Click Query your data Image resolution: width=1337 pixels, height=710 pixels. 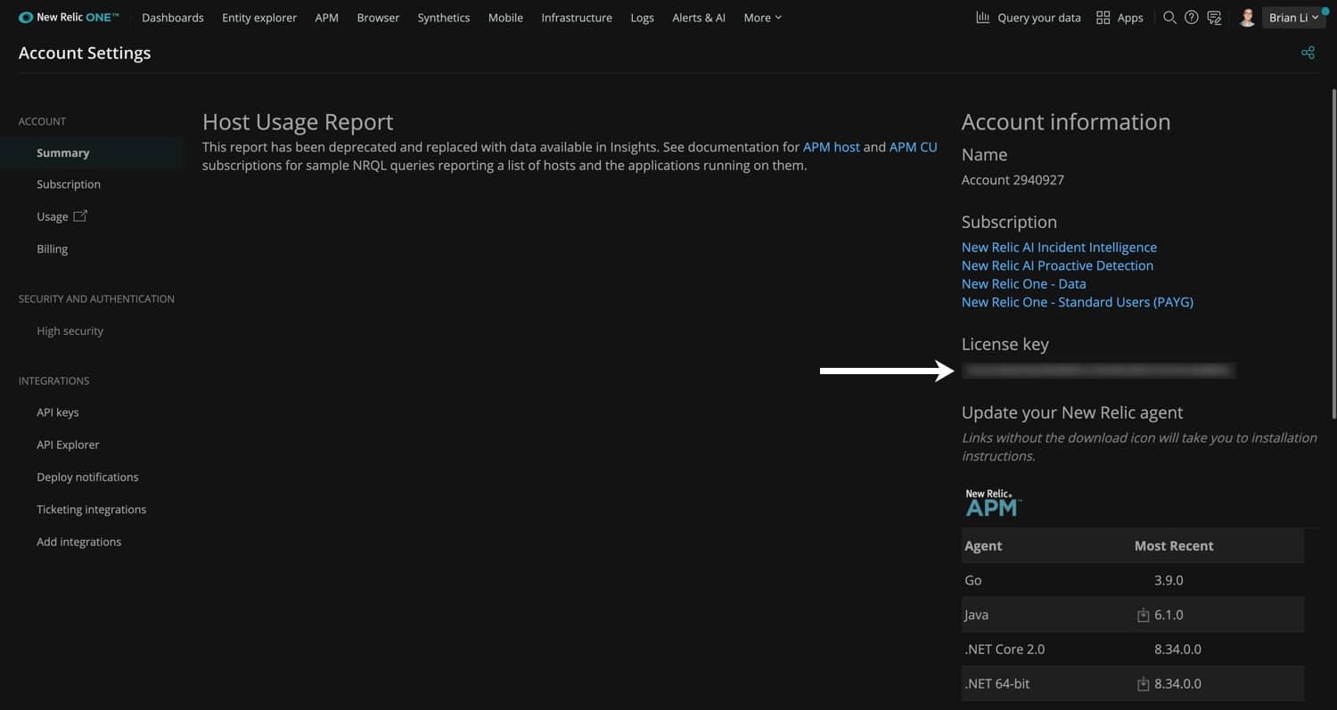coord(1039,17)
